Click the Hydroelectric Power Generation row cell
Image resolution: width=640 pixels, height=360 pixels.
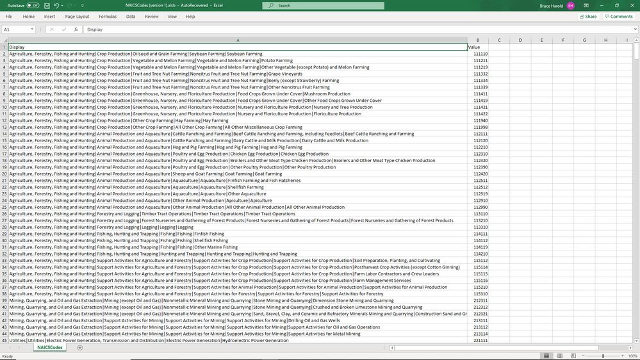pyautogui.click(x=238, y=340)
